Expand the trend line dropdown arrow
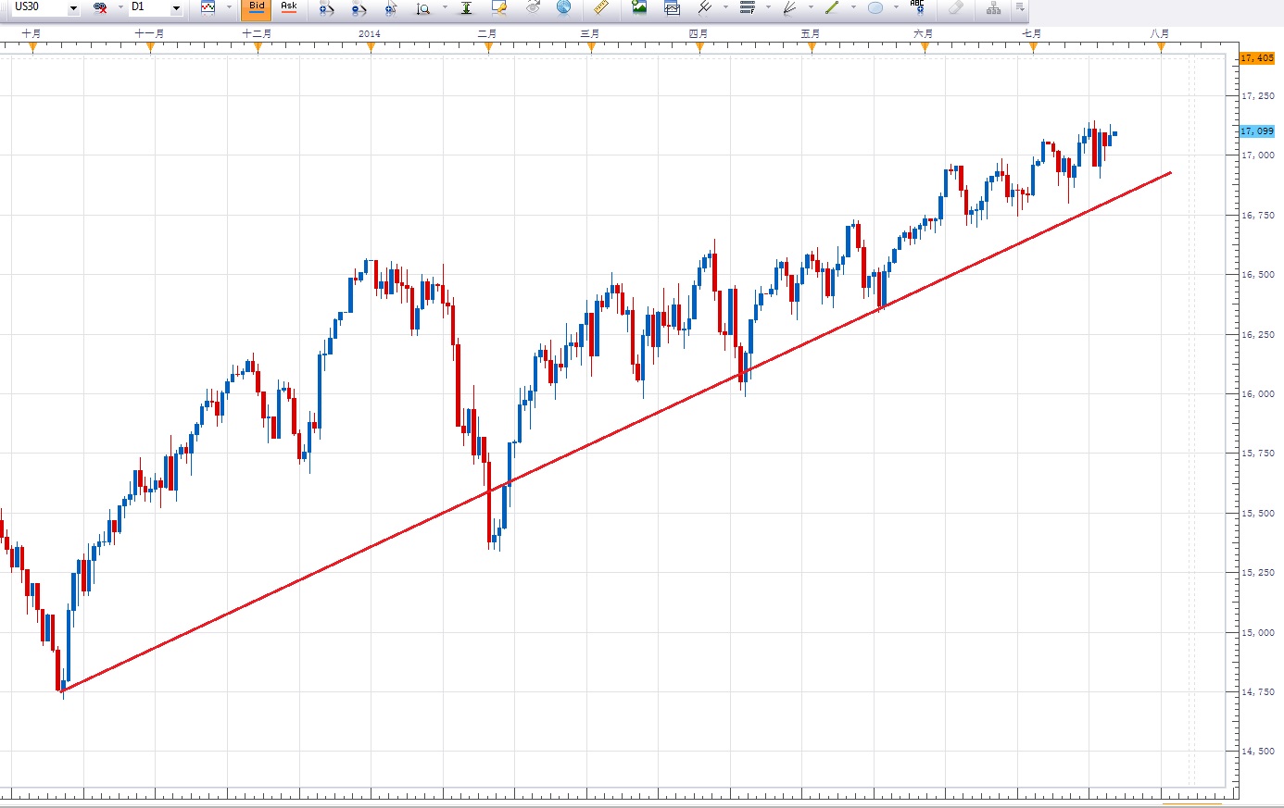This screenshot has height=808, width=1284. point(853,7)
